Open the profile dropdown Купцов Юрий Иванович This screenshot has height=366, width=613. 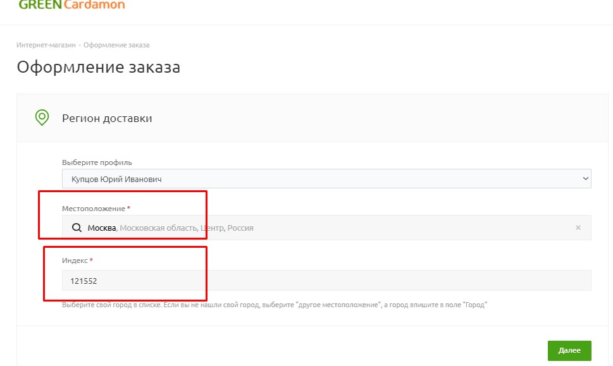(326, 179)
